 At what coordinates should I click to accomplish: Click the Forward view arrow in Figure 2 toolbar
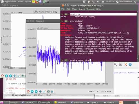(x=36, y=92)
